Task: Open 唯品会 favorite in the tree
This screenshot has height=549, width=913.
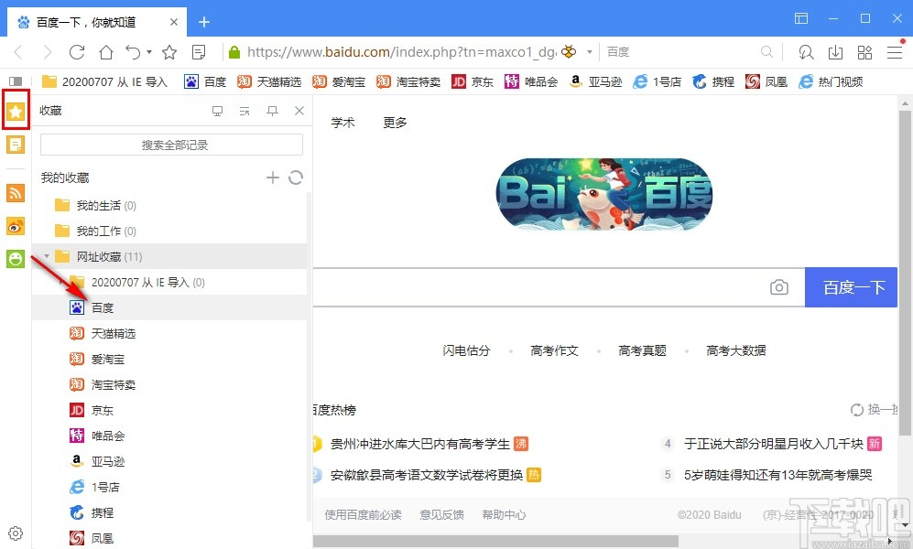Action: [168, 436]
